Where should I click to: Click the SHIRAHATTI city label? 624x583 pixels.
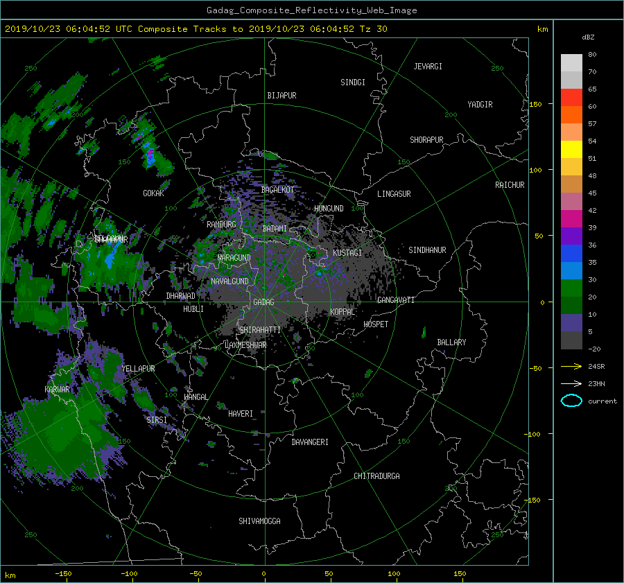coord(260,330)
